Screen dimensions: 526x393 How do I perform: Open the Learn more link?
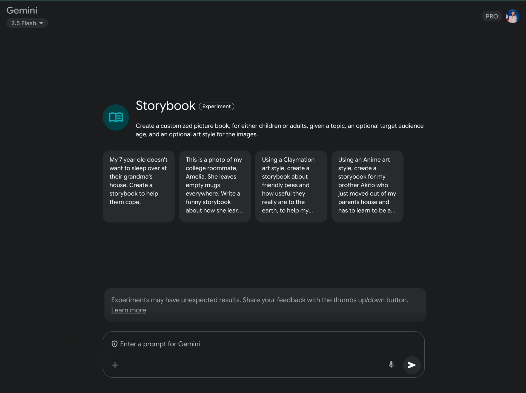coord(128,310)
